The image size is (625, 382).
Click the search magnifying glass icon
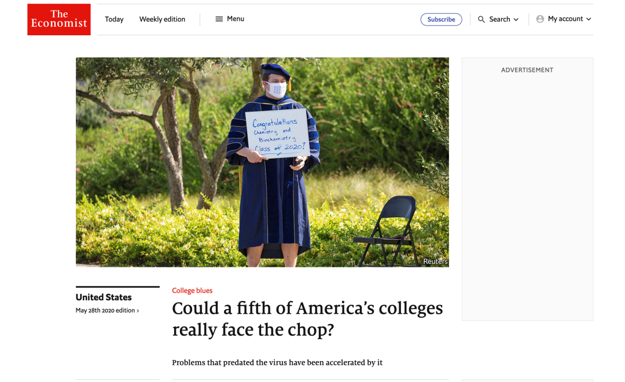tap(481, 20)
